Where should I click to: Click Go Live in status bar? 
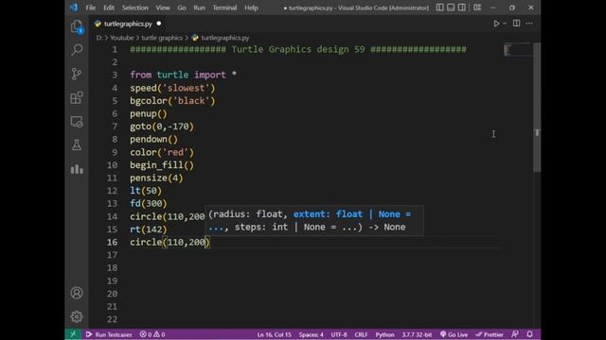(454, 334)
